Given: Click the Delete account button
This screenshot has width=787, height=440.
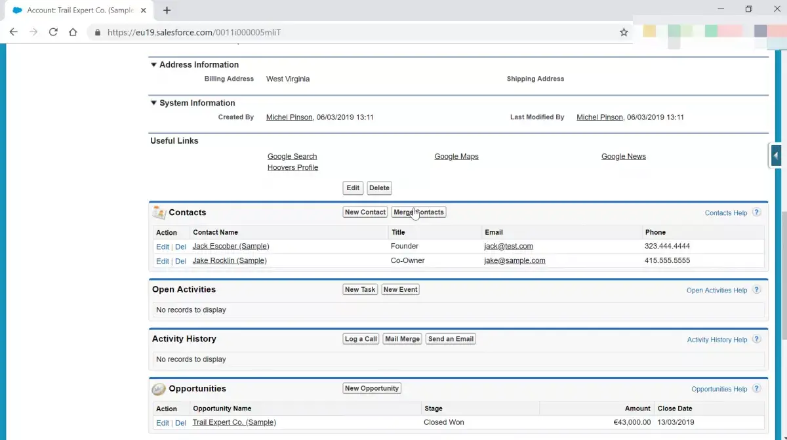Looking at the screenshot, I should point(379,188).
